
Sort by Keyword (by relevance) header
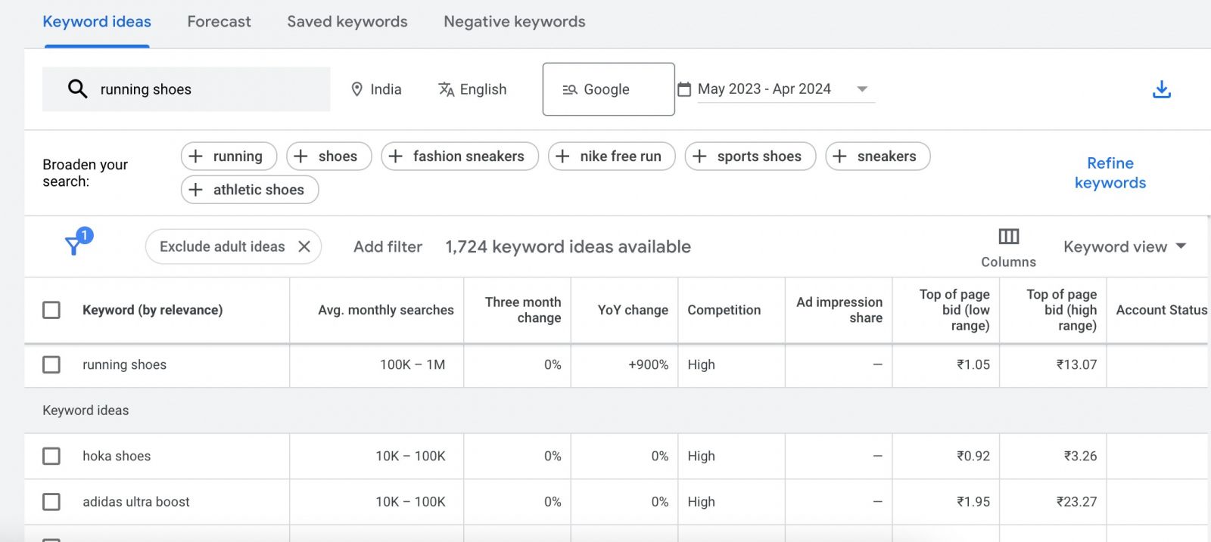coord(152,310)
